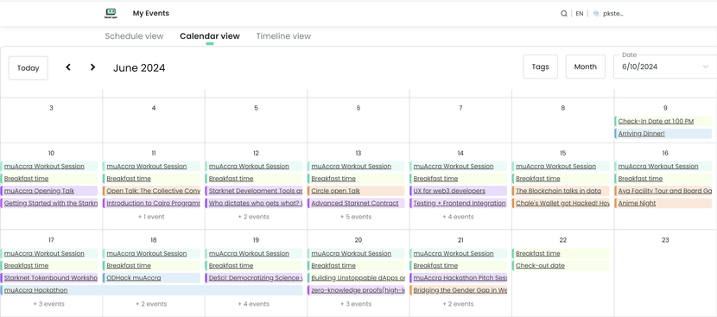Open the Month view selector
Image resolution: width=717 pixels, height=317 pixels.
point(586,67)
